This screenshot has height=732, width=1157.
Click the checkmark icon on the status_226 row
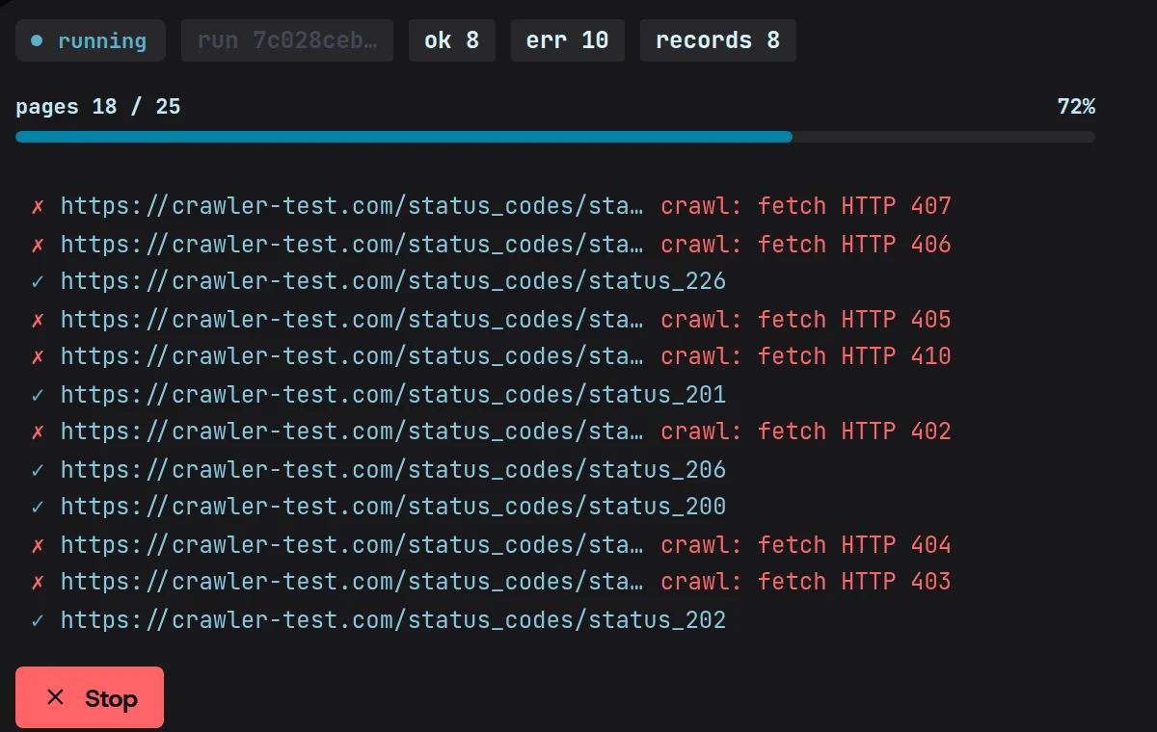click(38, 281)
